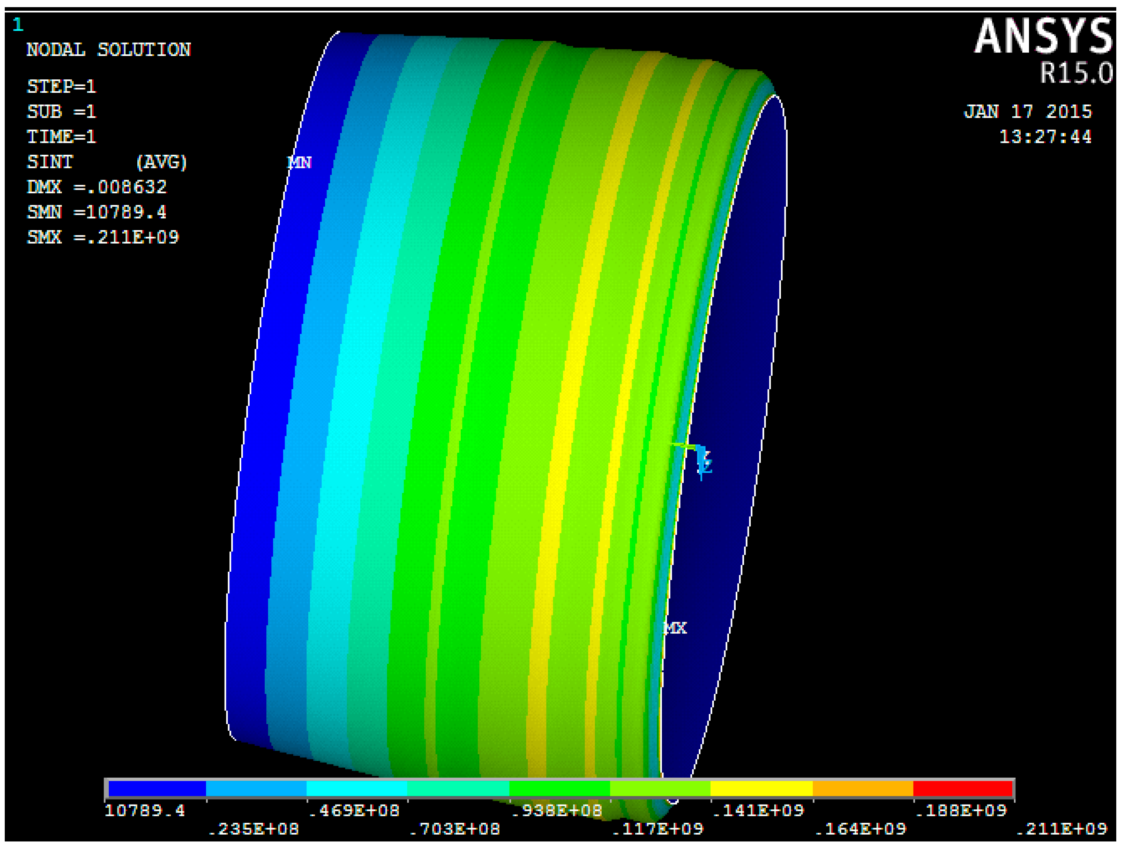Screen dimensions: 1123x849
Task: Click the MN minimum stress marker
Action: point(299,162)
